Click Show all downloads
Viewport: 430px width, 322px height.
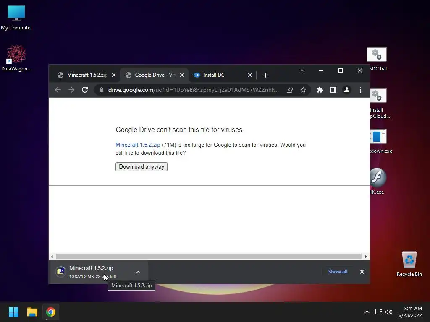tap(338, 272)
